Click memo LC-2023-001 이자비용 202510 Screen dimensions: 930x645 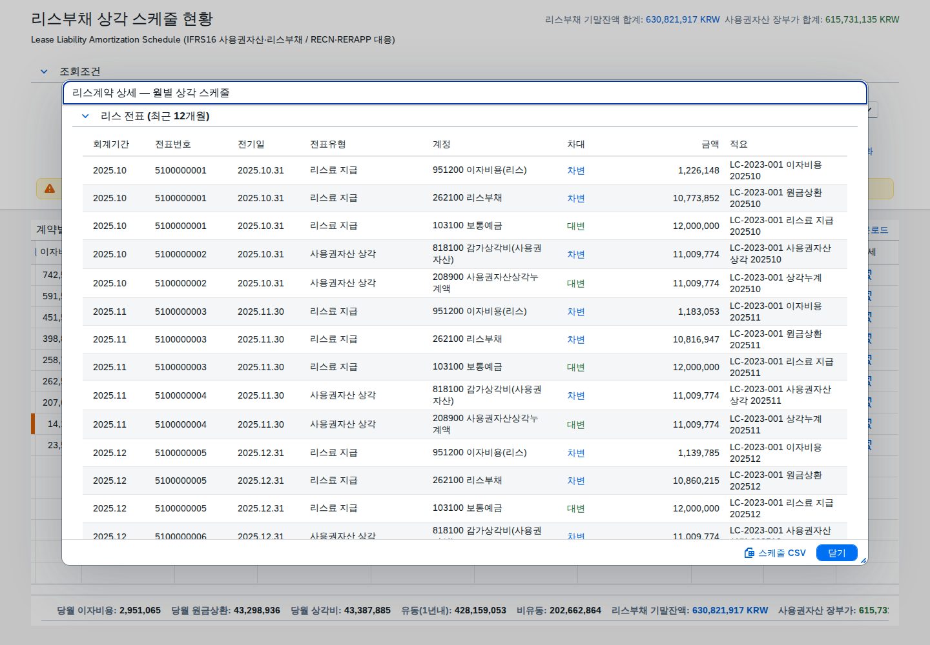[x=776, y=170]
